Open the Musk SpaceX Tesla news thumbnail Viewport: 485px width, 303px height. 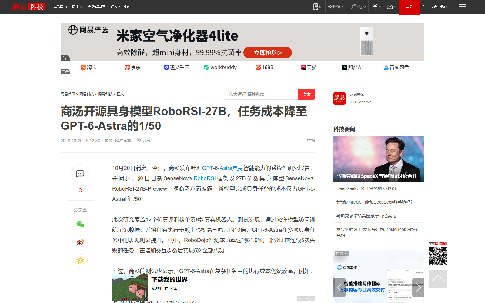click(x=379, y=159)
